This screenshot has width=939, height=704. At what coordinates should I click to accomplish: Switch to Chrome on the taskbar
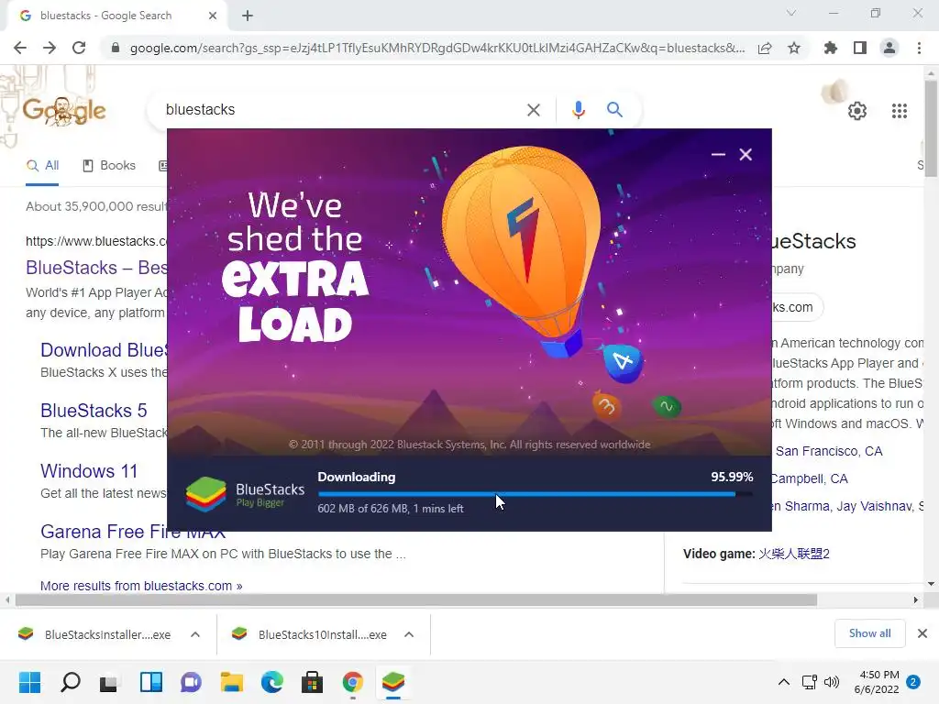pos(353,682)
